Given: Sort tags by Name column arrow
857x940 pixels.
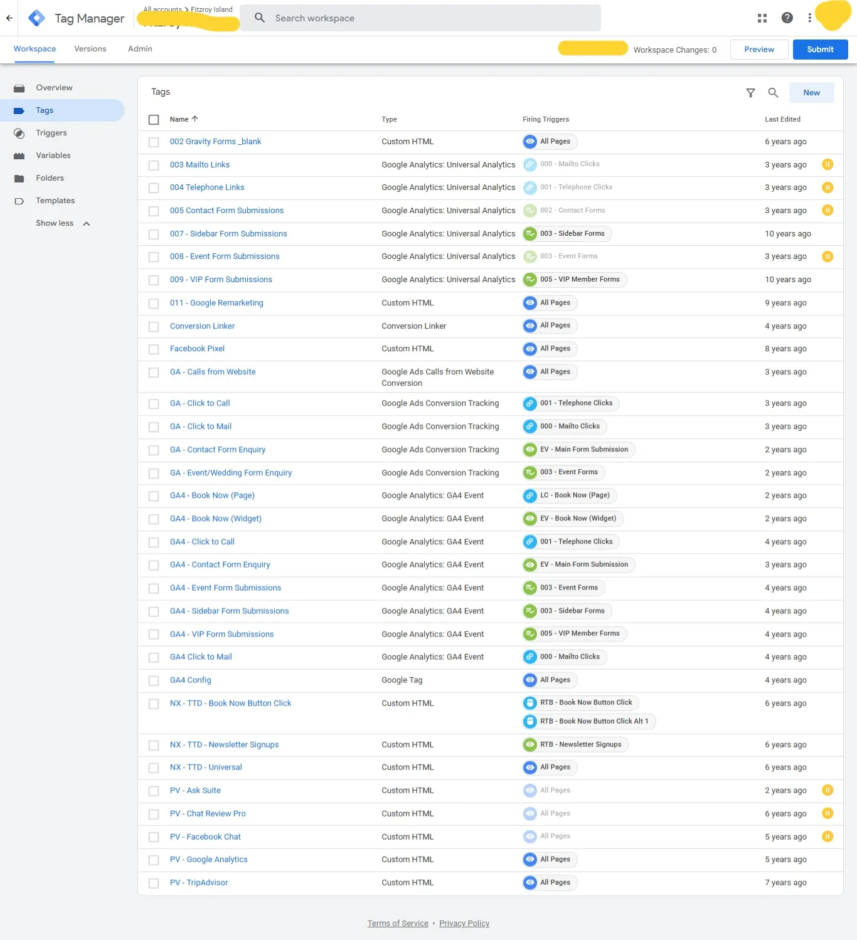Looking at the screenshot, I should [x=194, y=119].
